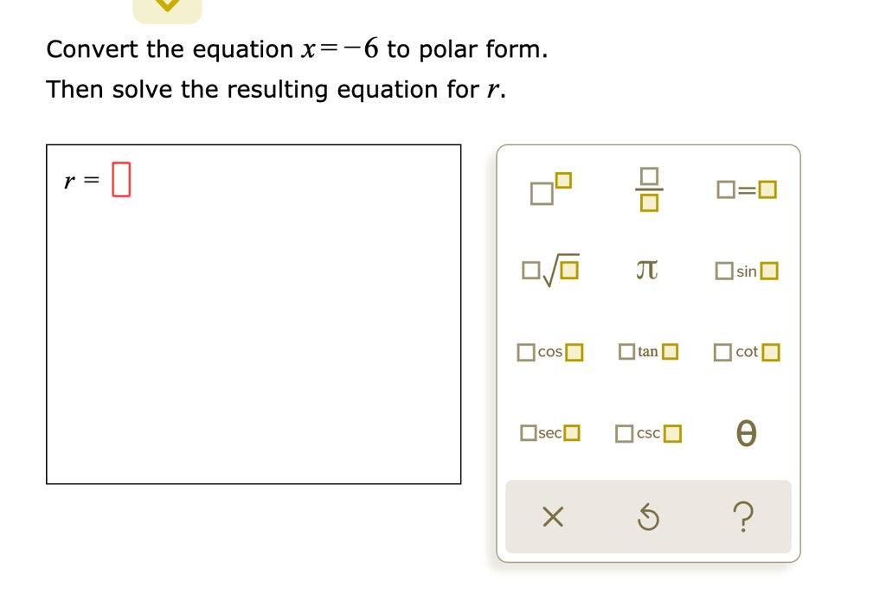Undo the last entry with the undo arrow
This screenshot has height=607, width=886.
[647, 516]
